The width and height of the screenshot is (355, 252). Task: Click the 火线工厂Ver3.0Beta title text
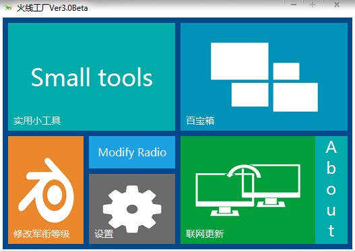pos(53,8)
